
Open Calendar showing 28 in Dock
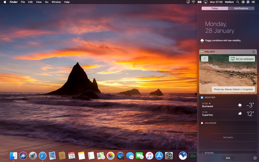click(72, 156)
